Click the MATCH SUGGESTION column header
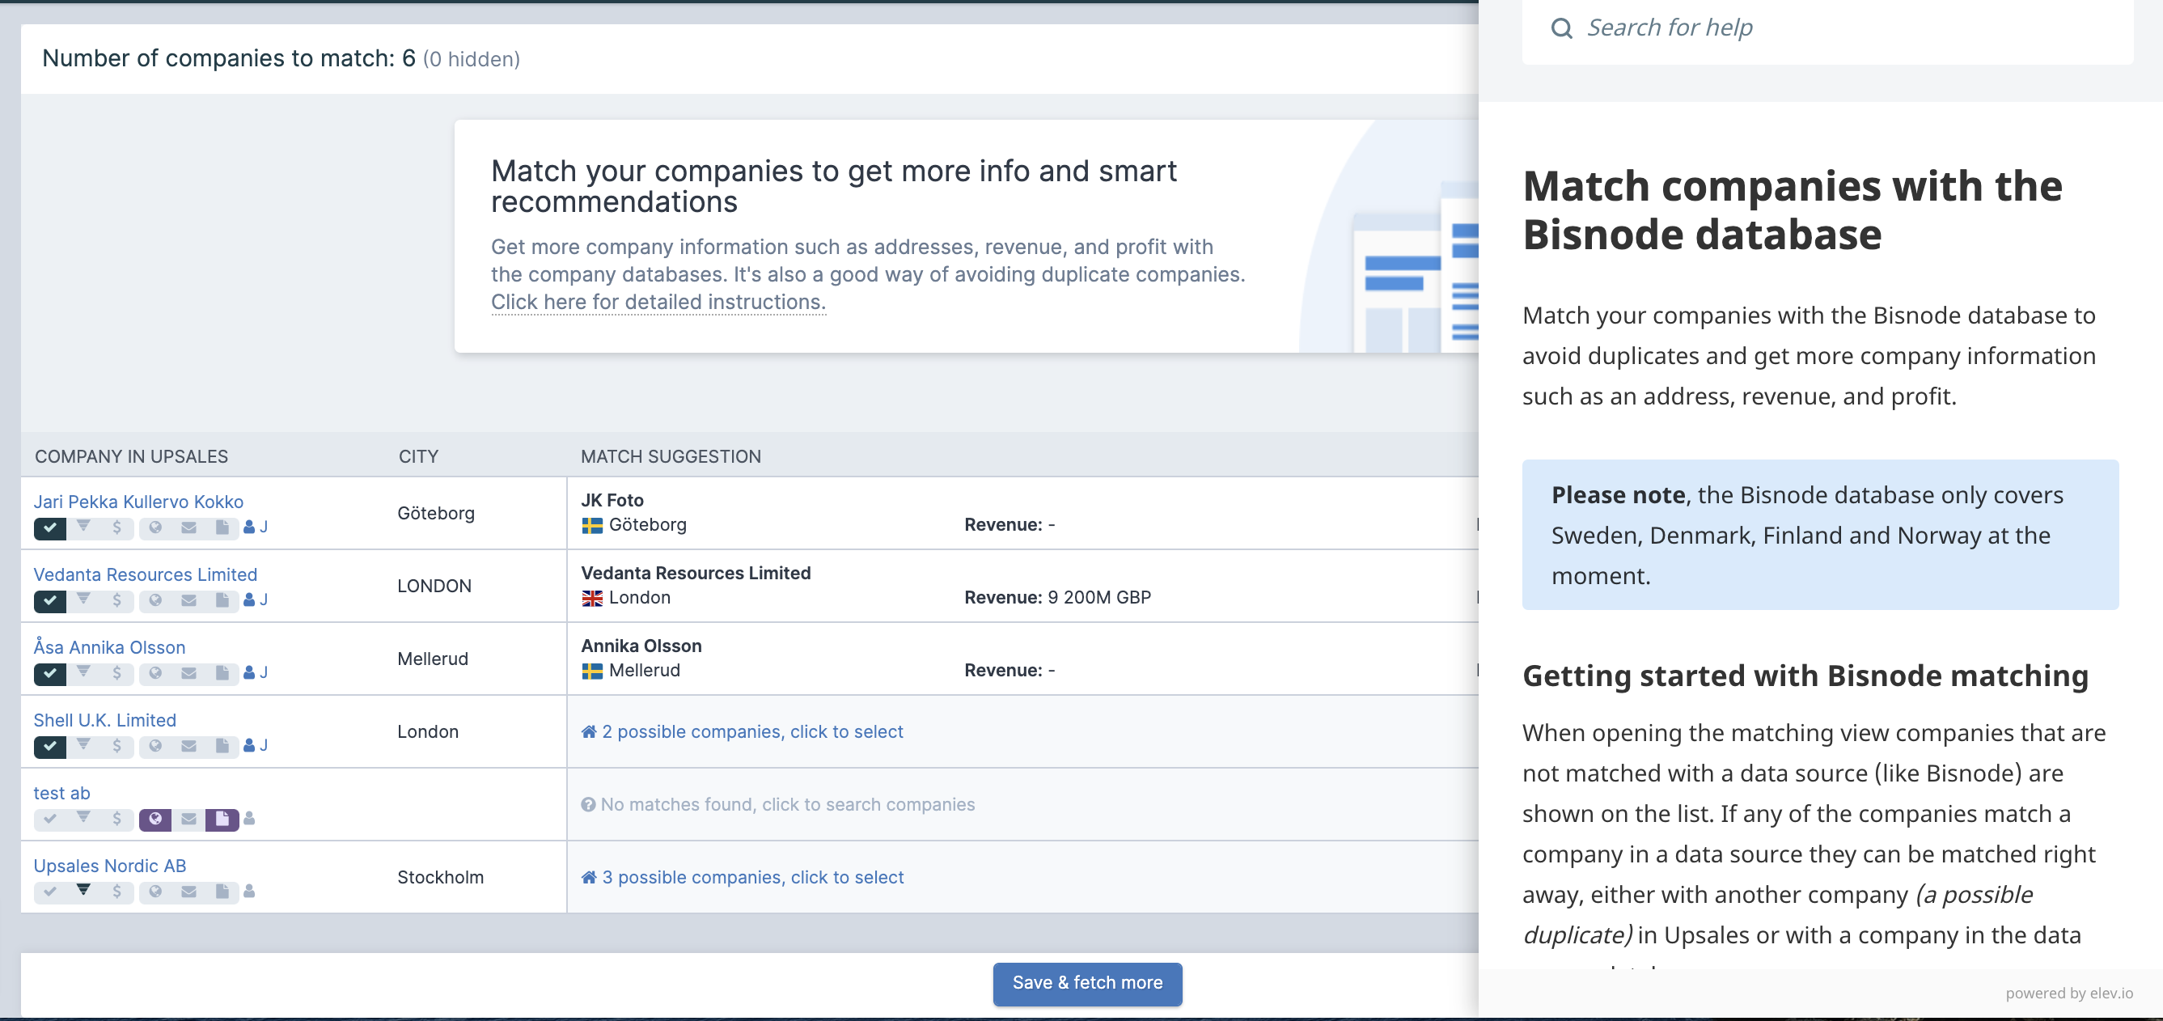This screenshot has width=2163, height=1021. click(671, 457)
